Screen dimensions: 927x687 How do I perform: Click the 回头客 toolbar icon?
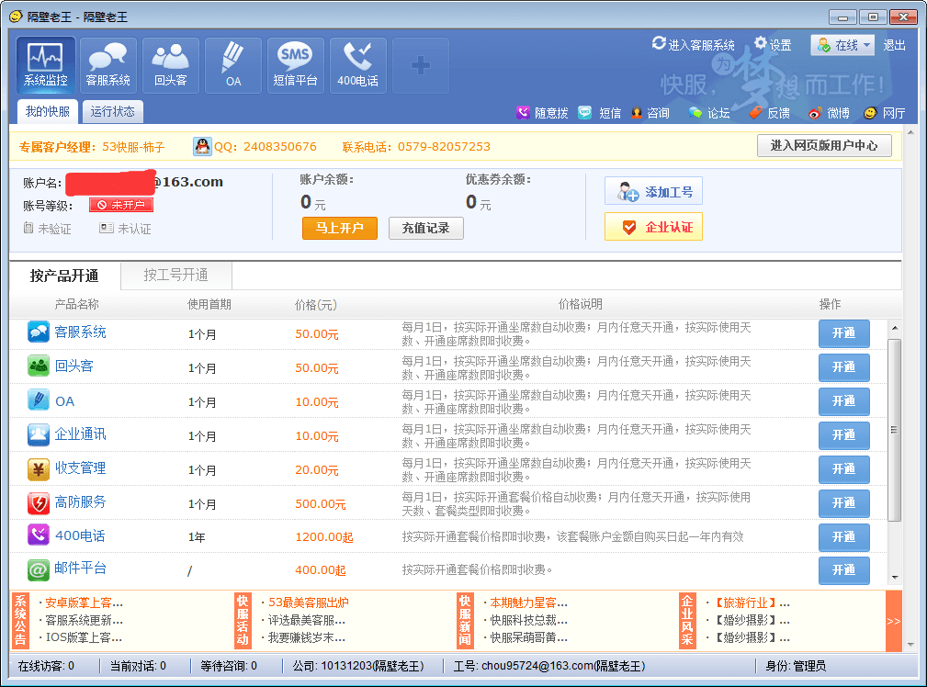tap(171, 64)
